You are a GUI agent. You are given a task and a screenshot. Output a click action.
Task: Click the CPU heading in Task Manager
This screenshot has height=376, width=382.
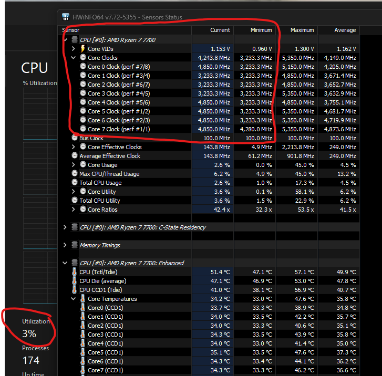pyautogui.click(x=34, y=68)
